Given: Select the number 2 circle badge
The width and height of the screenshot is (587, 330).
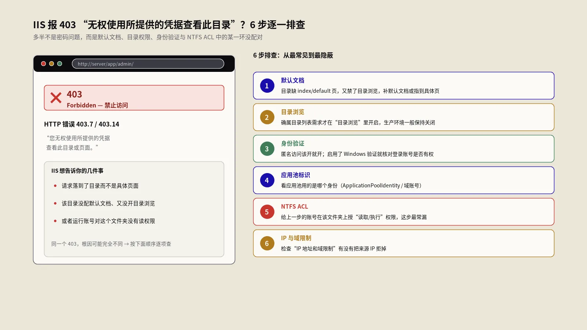Looking at the screenshot, I should pyautogui.click(x=267, y=117).
